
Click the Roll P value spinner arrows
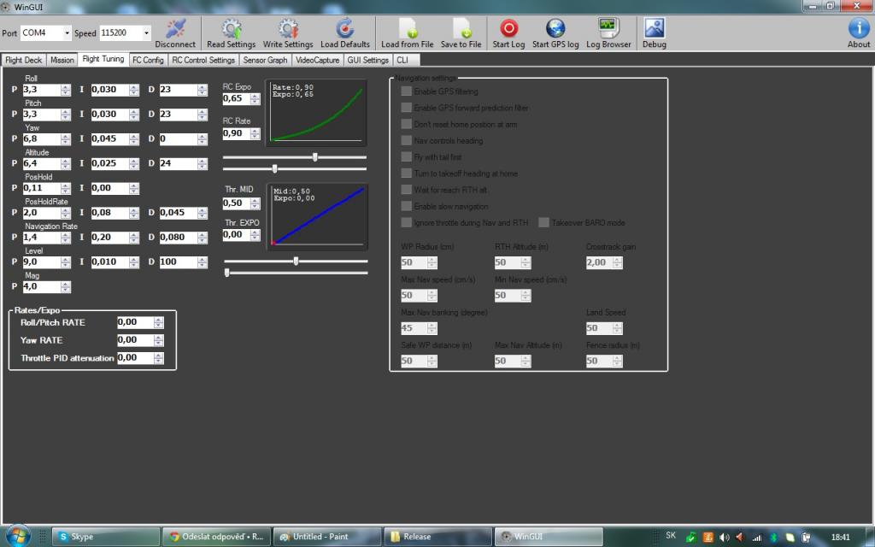[66, 90]
